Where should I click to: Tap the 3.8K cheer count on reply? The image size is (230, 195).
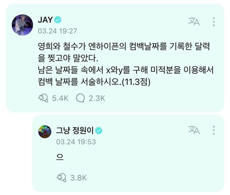tap(79, 178)
